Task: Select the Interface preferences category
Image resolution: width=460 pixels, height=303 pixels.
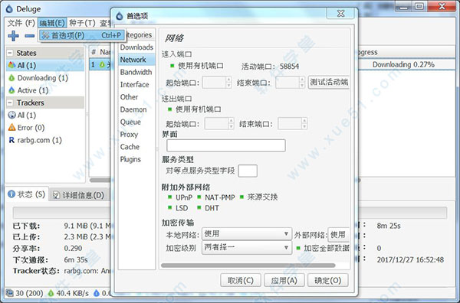Action: [x=136, y=84]
